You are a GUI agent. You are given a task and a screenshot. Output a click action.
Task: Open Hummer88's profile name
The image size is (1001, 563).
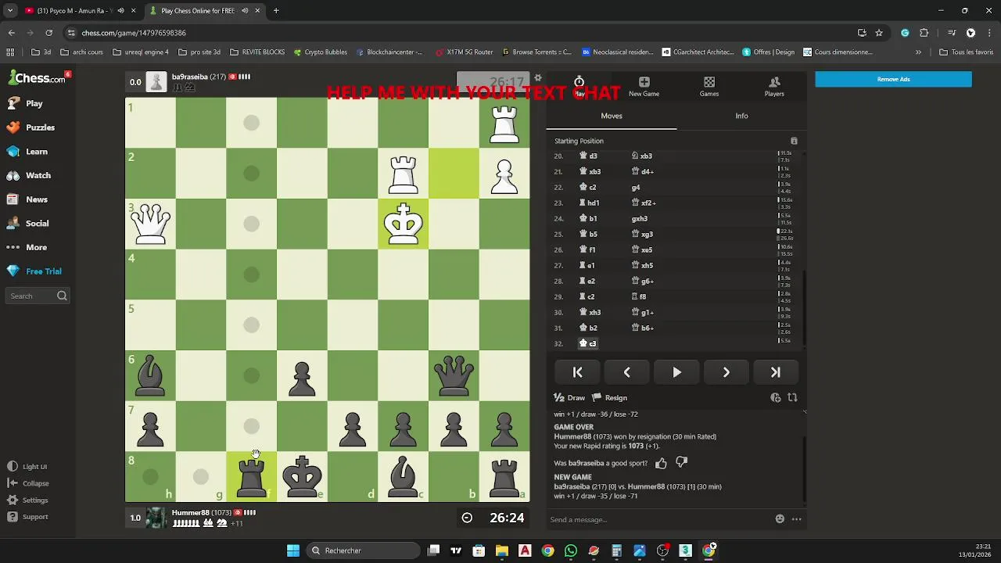(x=189, y=513)
